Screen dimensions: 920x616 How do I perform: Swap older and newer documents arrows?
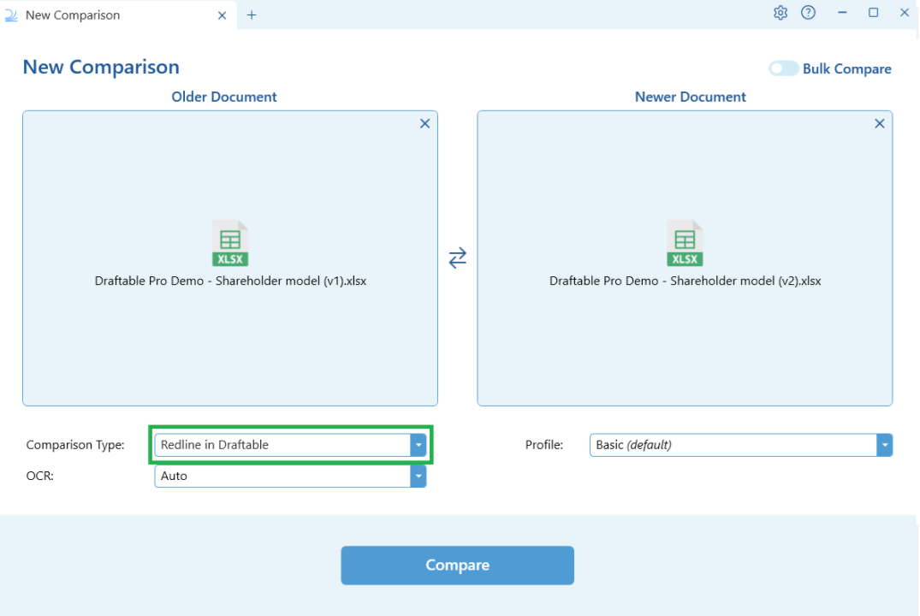(458, 258)
